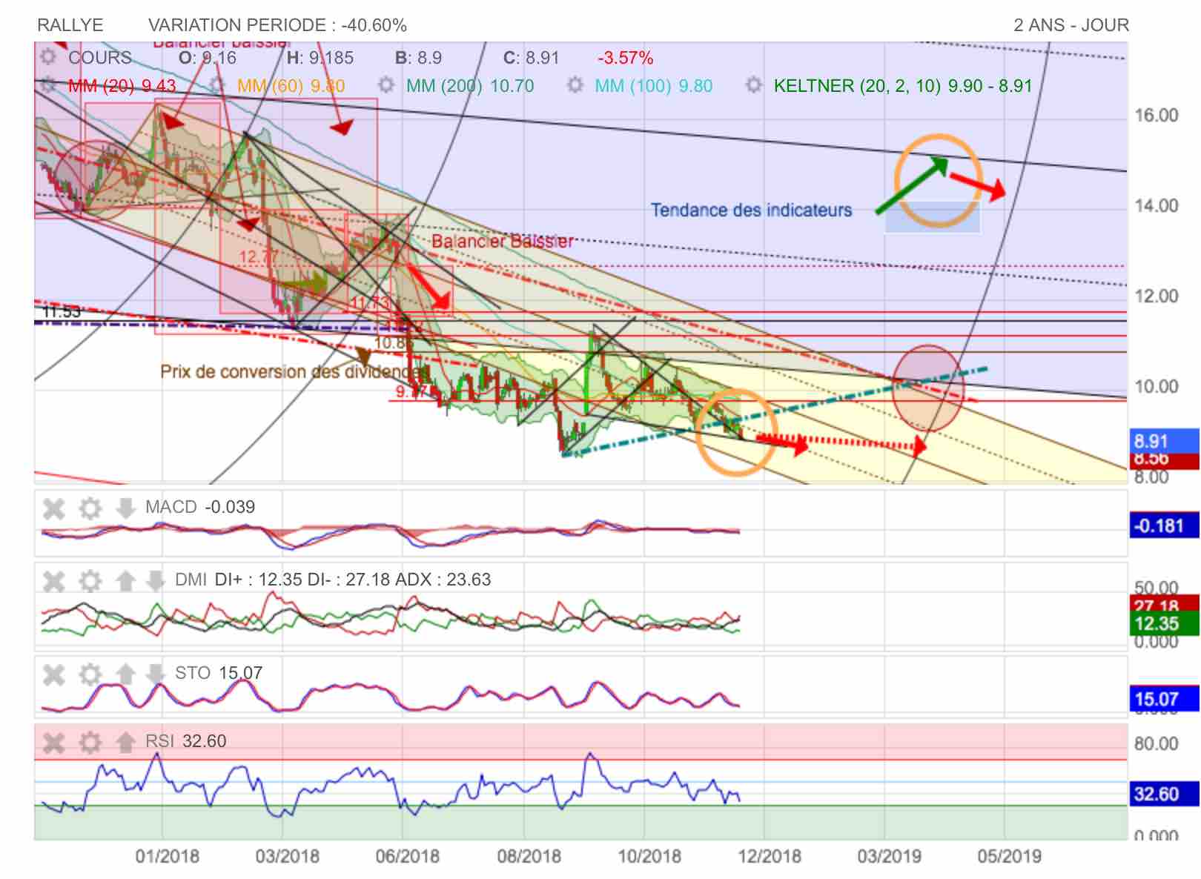The image size is (1201, 879).
Task: Click the blue 32.60 RSI axis tag
Action: 1164,795
